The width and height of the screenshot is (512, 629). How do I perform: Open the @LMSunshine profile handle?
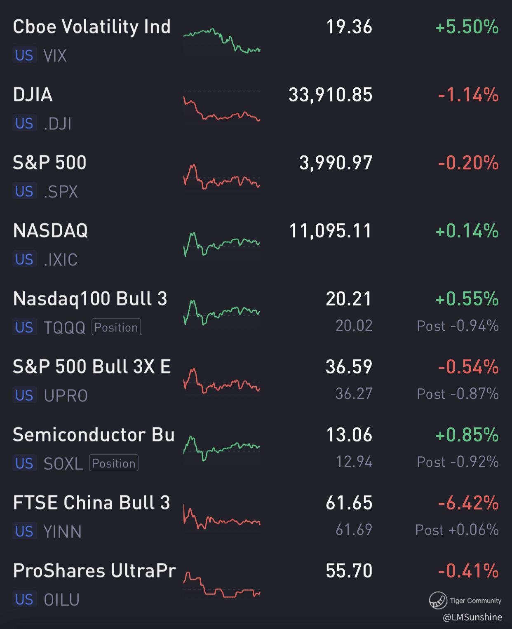pyautogui.click(x=472, y=617)
